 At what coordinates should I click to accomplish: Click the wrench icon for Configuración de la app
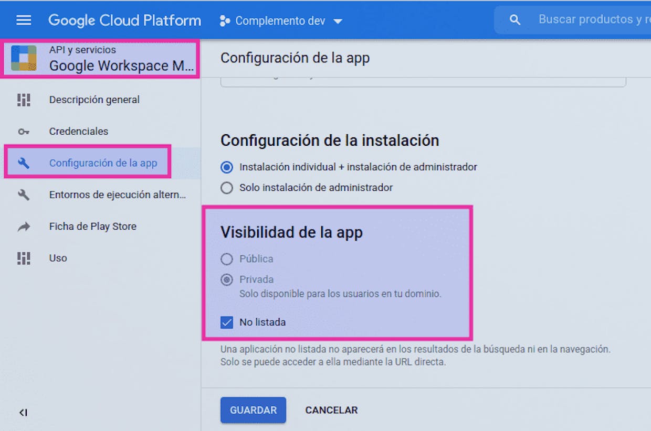coord(24,163)
